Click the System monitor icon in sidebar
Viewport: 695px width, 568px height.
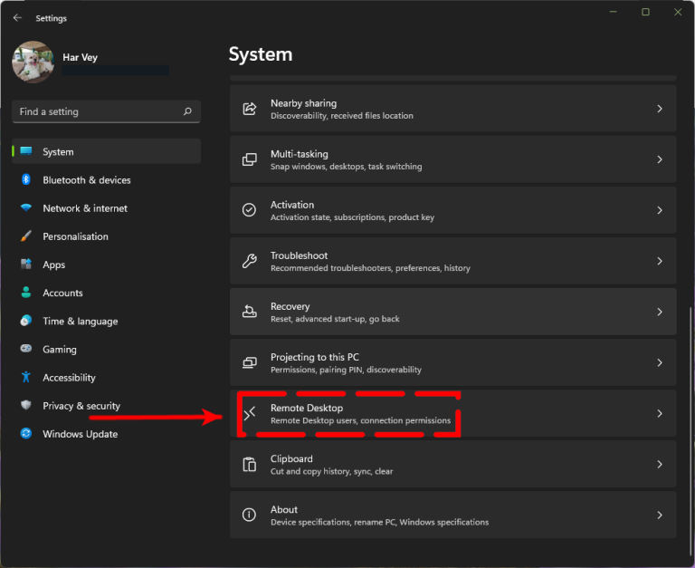click(26, 151)
